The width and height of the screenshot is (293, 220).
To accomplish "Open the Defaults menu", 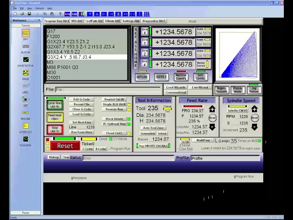I will click(x=39, y=8).
